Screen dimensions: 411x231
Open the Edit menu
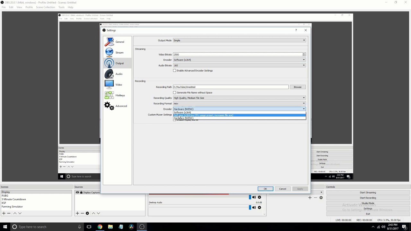[x=11, y=7]
